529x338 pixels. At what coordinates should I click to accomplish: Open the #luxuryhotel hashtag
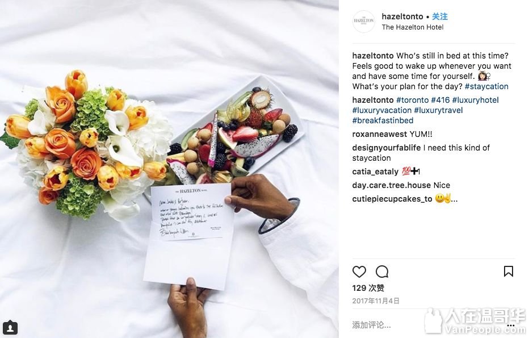tap(475, 100)
